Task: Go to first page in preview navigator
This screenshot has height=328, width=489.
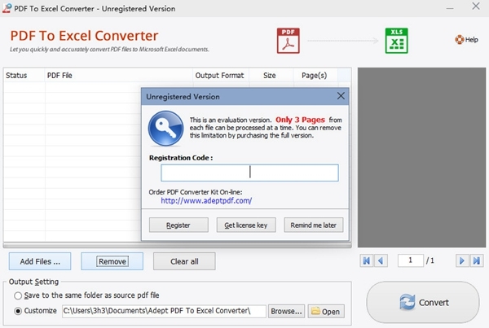Action: [367, 260]
